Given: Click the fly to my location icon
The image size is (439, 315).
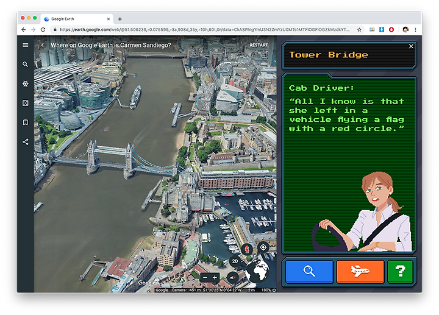Looking at the screenshot, I should (263, 247).
